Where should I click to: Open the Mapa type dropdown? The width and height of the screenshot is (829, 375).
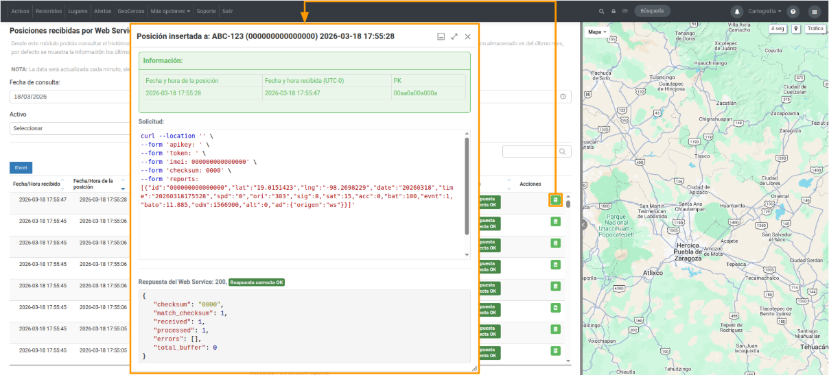597,32
